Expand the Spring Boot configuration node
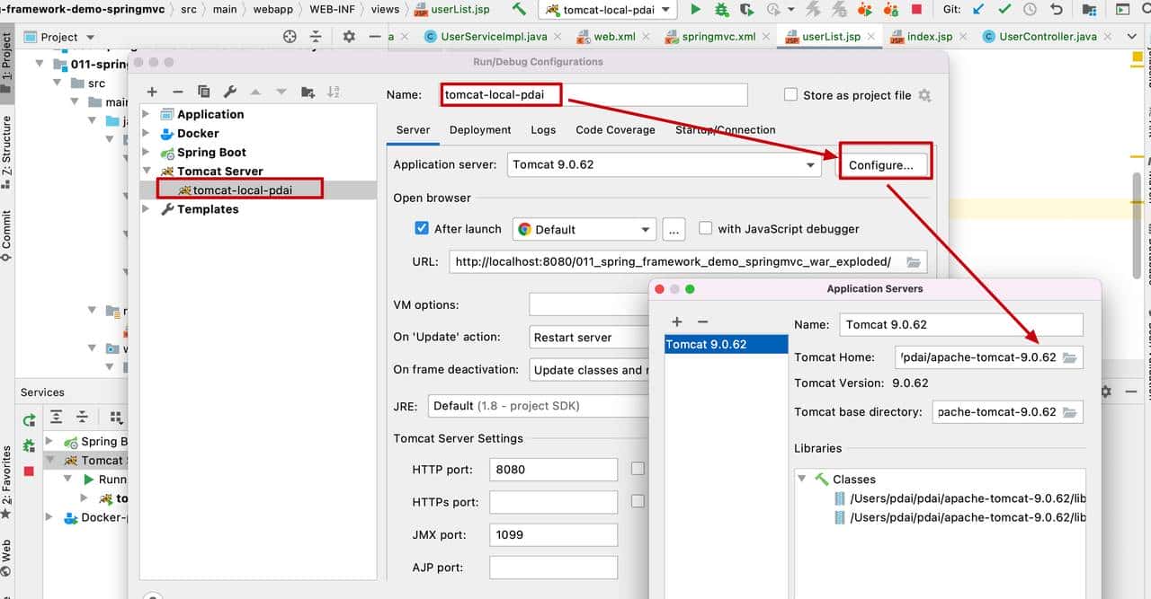The width and height of the screenshot is (1151, 599). click(x=147, y=152)
